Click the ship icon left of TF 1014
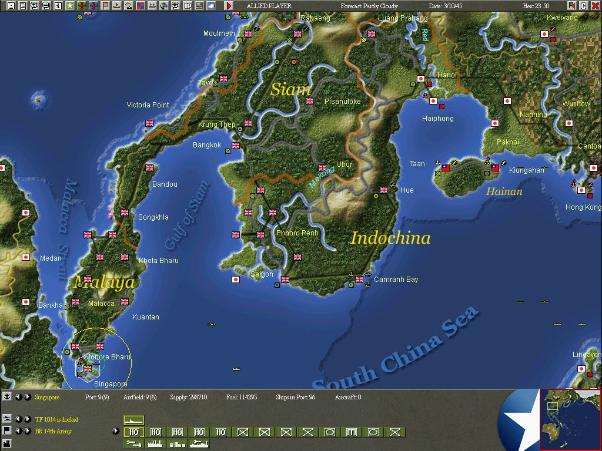Image resolution: width=602 pixels, height=451 pixels. (x=6, y=419)
